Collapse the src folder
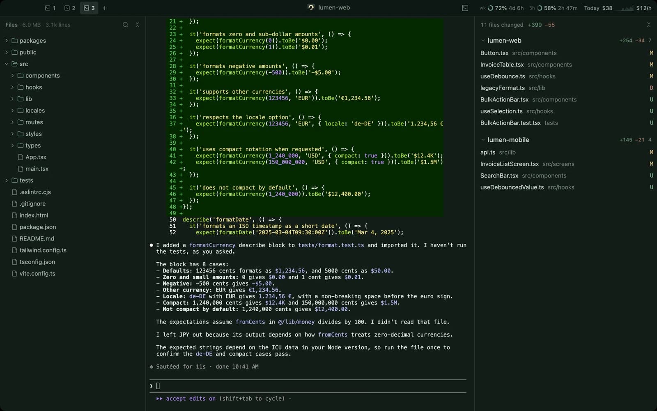657x411 pixels. (x=73, y=64)
